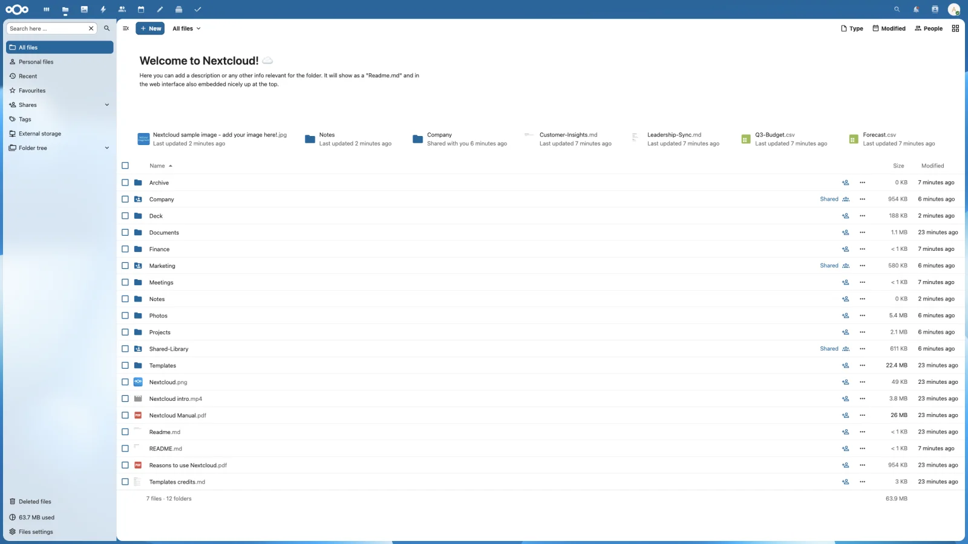Open unified search magnifier in header

pyautogui.click(x=897, y=10)
